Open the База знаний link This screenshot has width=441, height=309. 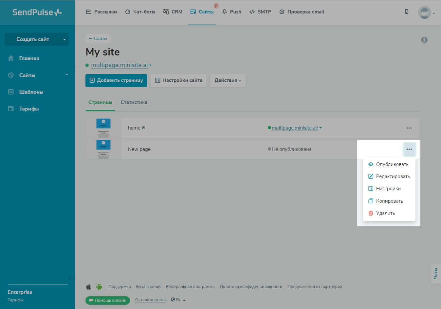coord(148,287)
